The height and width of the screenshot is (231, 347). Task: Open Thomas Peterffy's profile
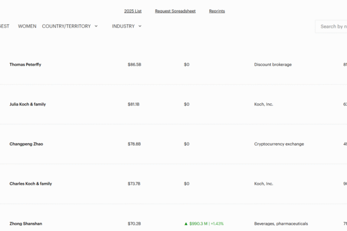point(25,65)
